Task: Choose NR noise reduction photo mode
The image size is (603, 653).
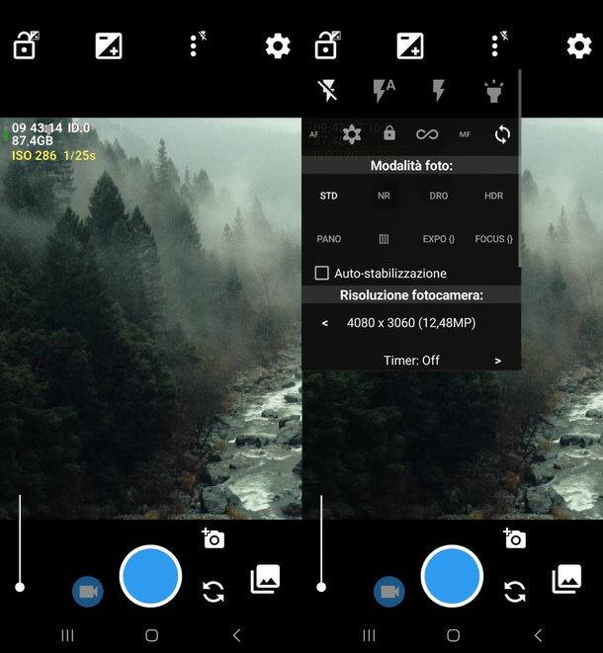Action: 384,196
